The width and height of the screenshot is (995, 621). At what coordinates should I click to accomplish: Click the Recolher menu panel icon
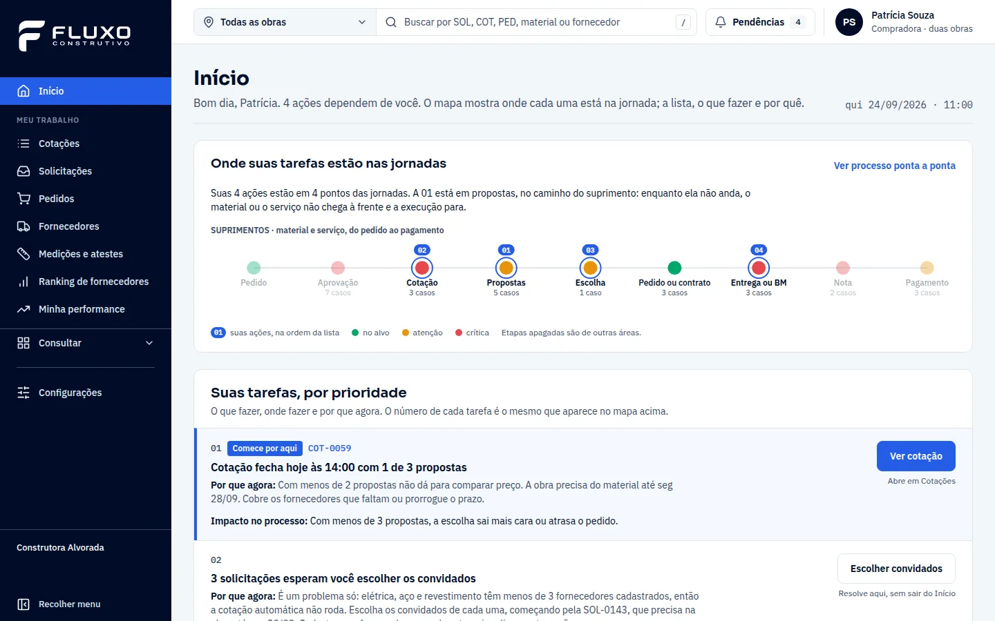click(x=23, y=604)
